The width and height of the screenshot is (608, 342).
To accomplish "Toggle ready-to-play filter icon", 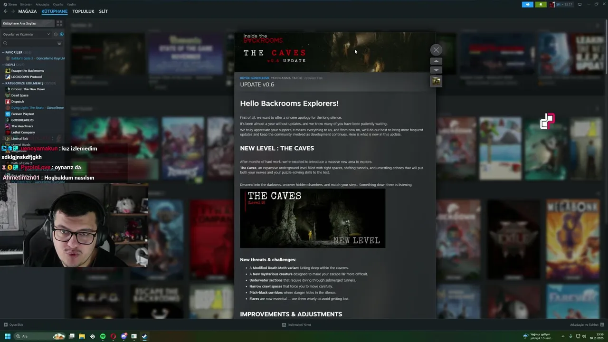I will pos(62,34).
